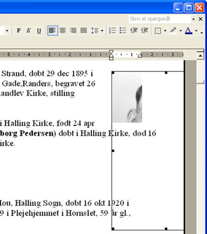Start a numbered list
The image size is (207, 234).
112,30
